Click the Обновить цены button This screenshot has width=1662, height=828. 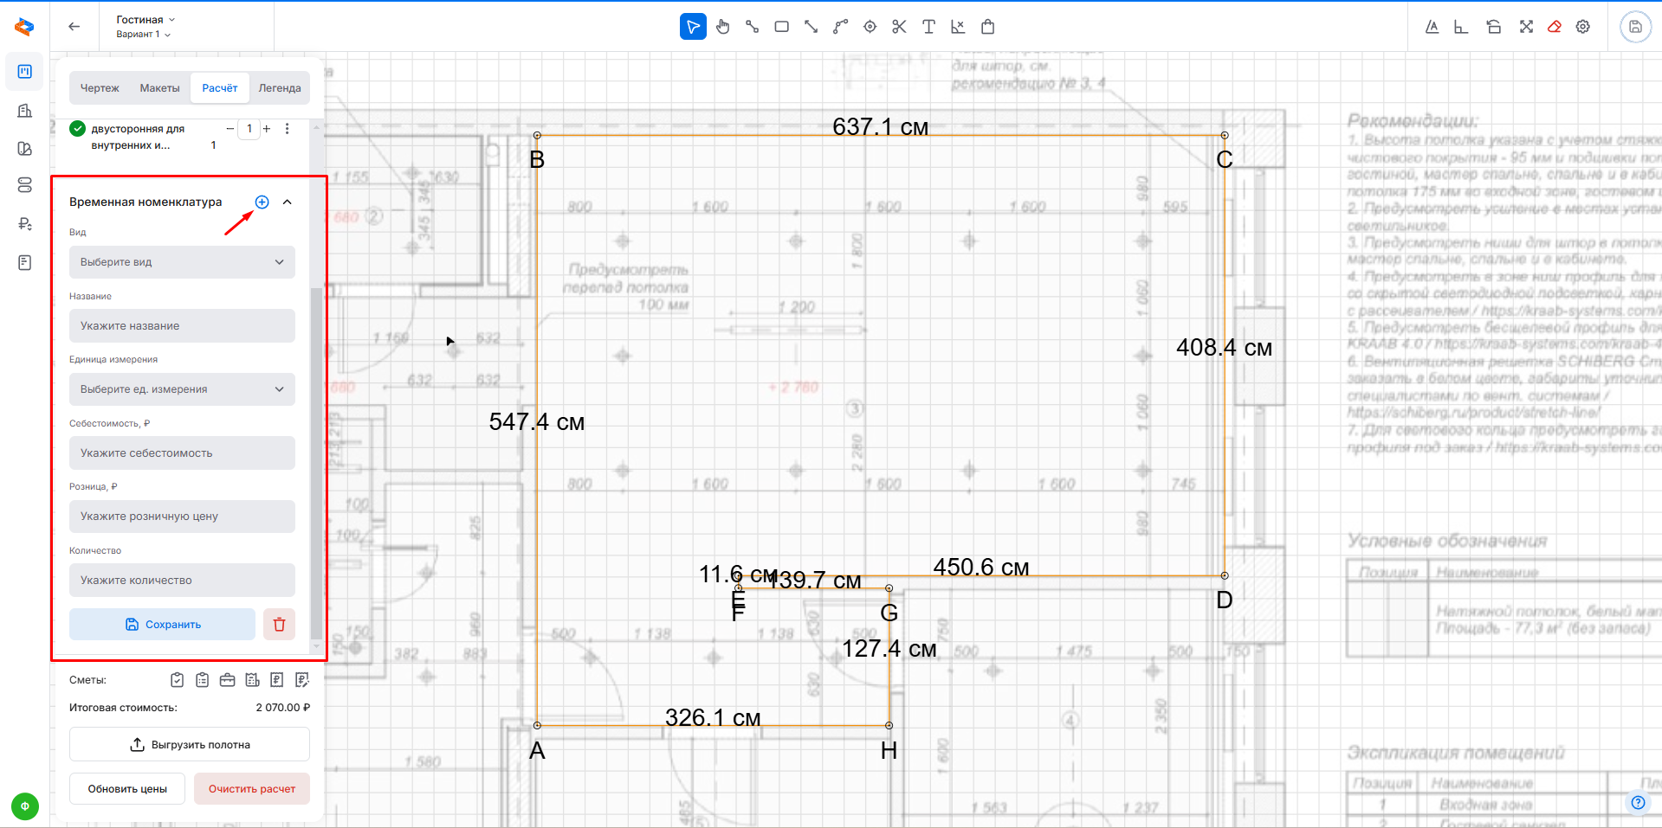[127, 788]
